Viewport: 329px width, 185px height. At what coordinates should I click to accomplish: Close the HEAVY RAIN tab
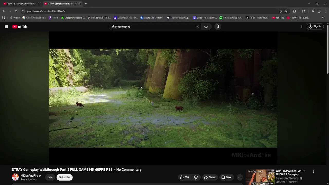(39, 4)
